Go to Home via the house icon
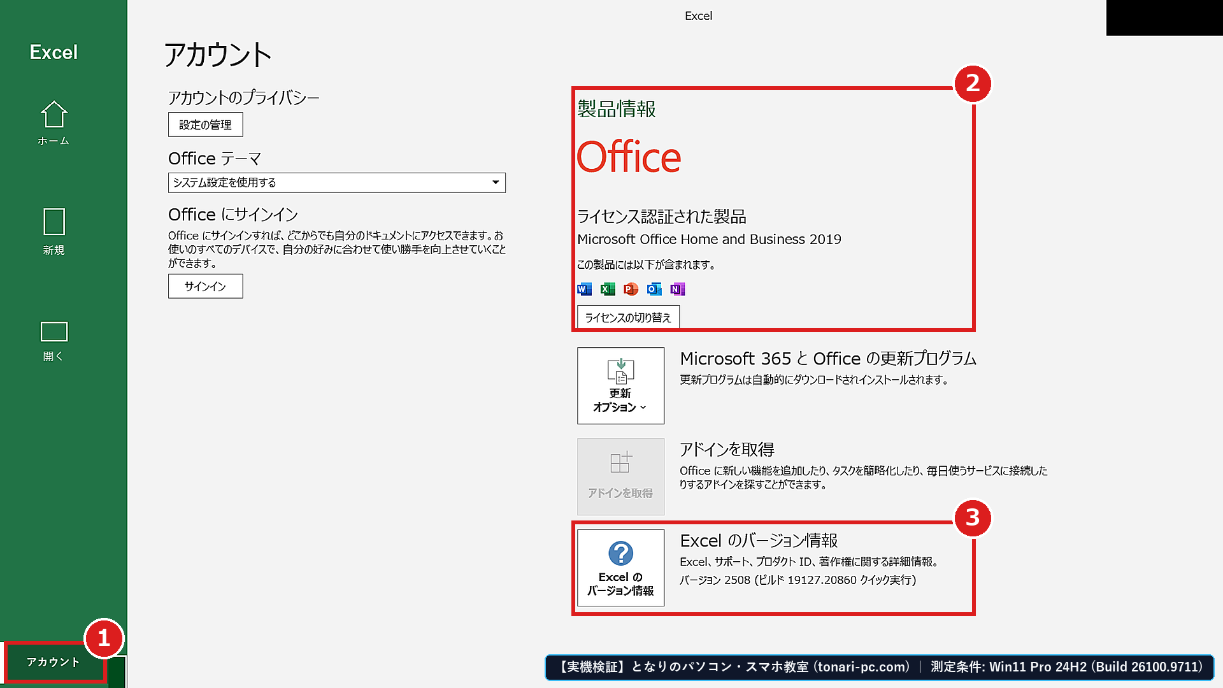 pos(54,123)
